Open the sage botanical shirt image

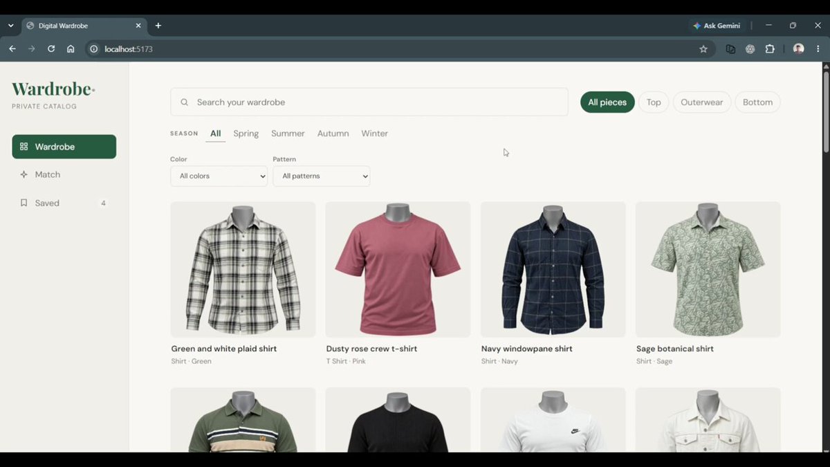(x=708, y=270)
